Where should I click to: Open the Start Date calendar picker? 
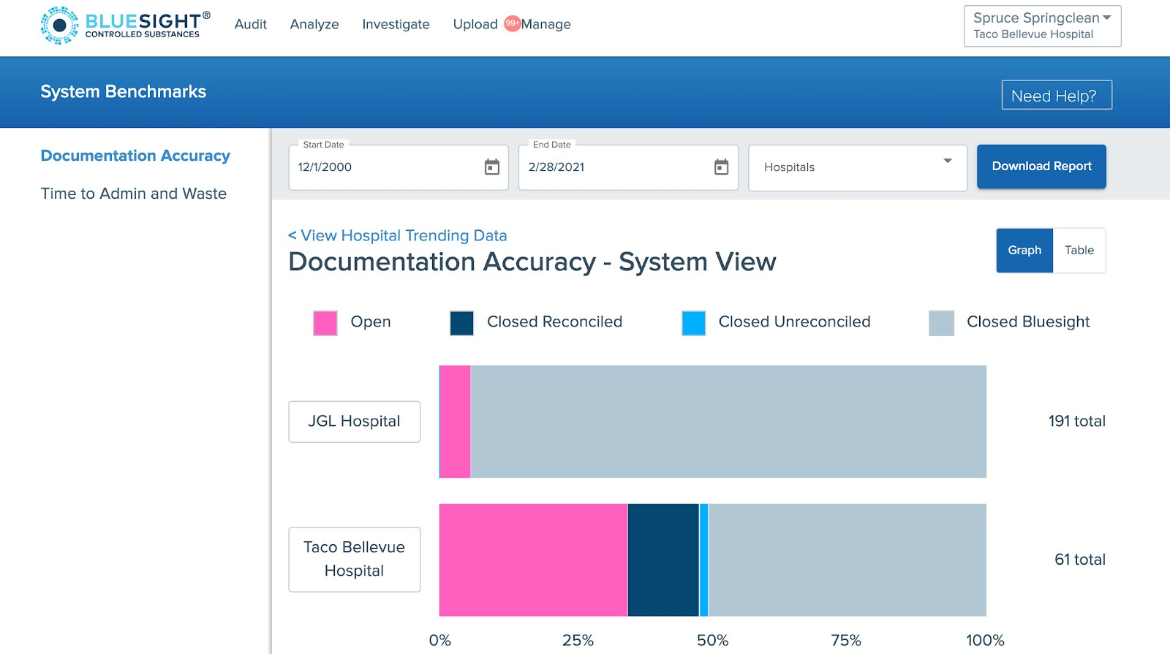click(x=492, y=167)
